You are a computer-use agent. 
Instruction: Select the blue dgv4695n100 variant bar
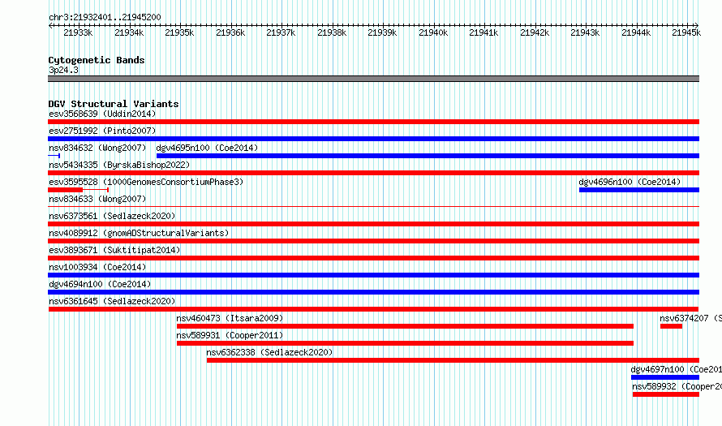click(x=428, y=156)
